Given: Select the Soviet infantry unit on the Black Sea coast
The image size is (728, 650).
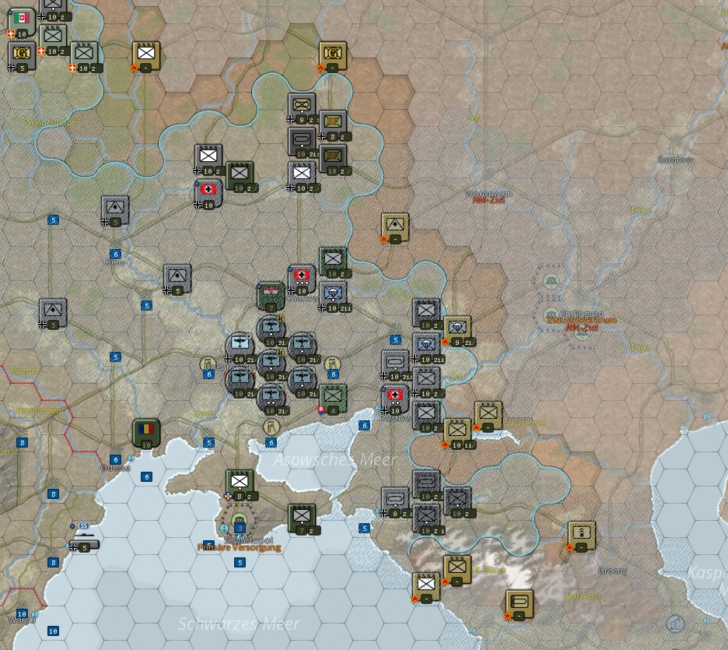Looking at the screenshot, I should (x=426, y=587).
